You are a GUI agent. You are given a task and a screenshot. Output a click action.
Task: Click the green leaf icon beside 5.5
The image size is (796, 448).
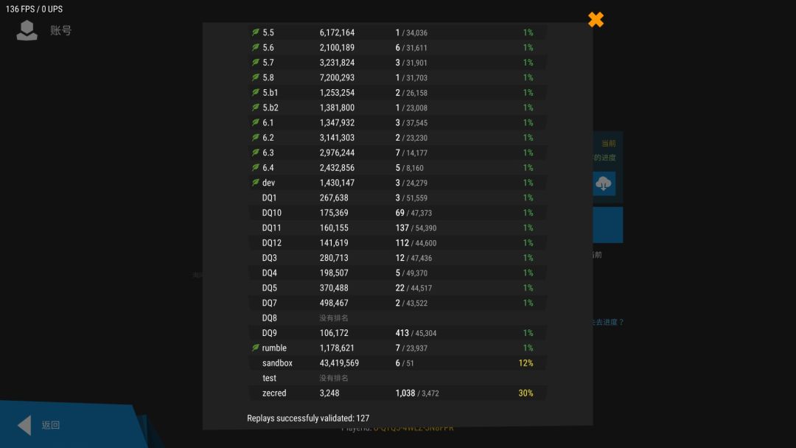(256, 32)
